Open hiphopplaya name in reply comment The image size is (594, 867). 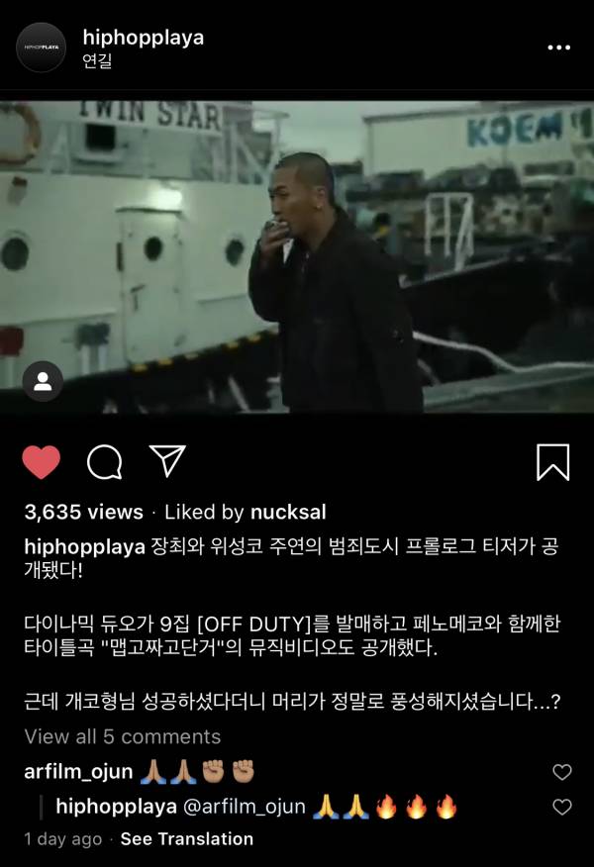116,807
